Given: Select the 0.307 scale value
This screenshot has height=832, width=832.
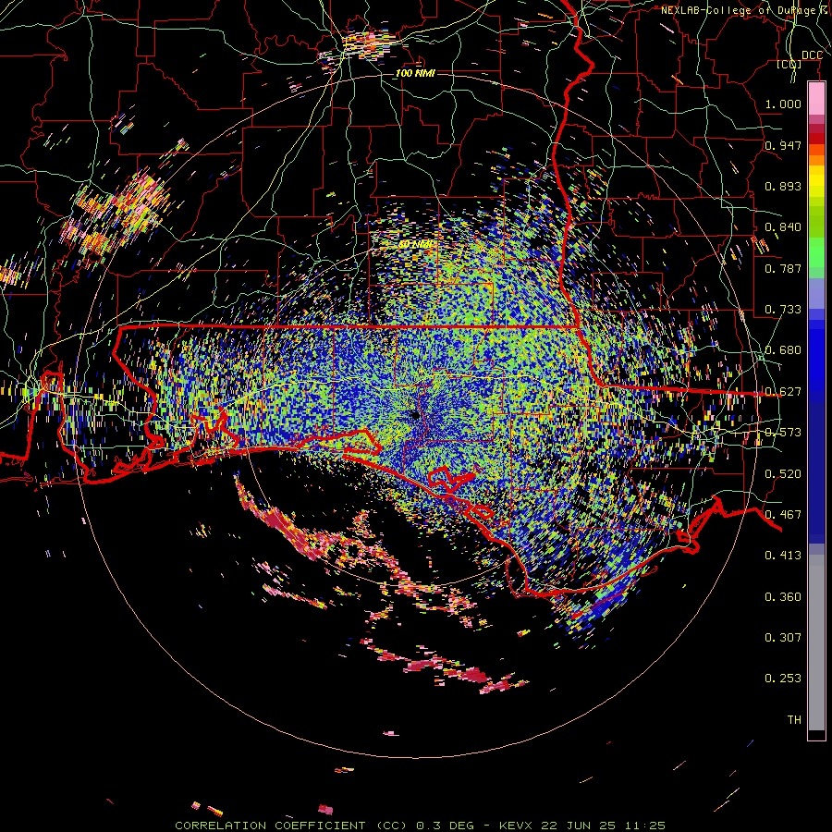Looking at the screenshot, I should pos(783,637).
